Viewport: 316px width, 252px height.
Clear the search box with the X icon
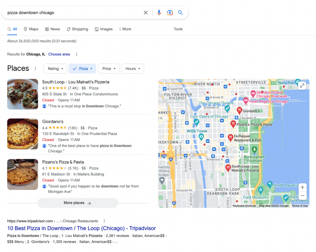click(146, 13)
